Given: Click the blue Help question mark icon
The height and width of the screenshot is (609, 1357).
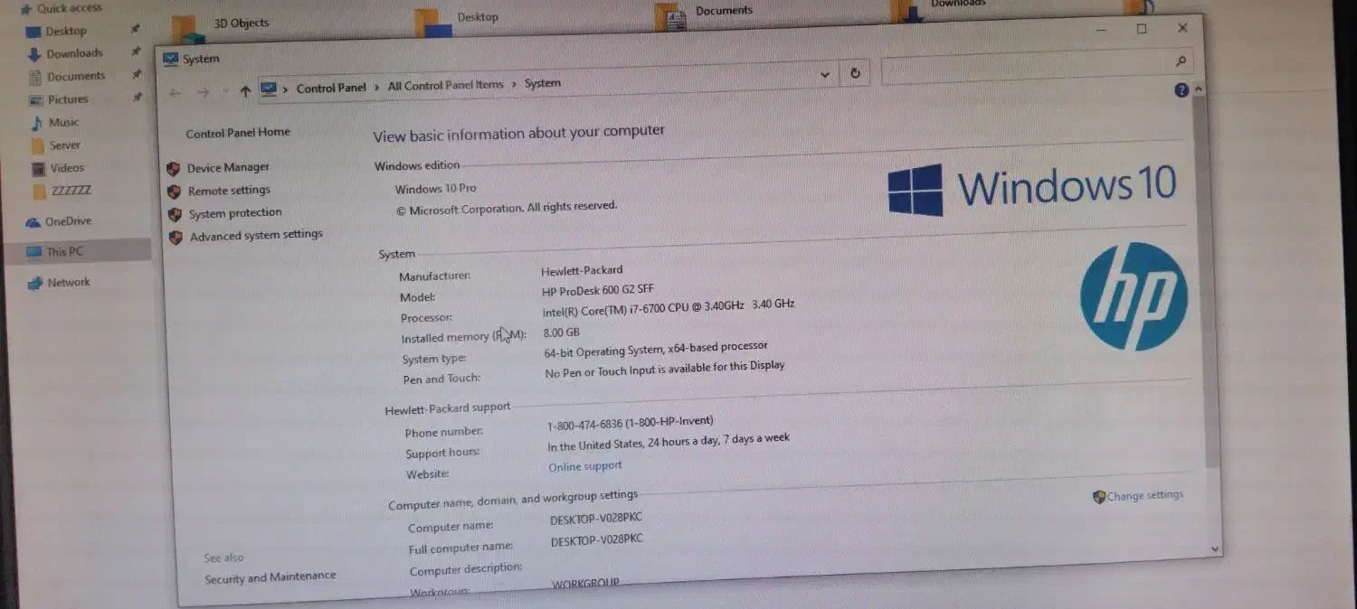Looking at the screenshot, I should tap(1181, 90).
